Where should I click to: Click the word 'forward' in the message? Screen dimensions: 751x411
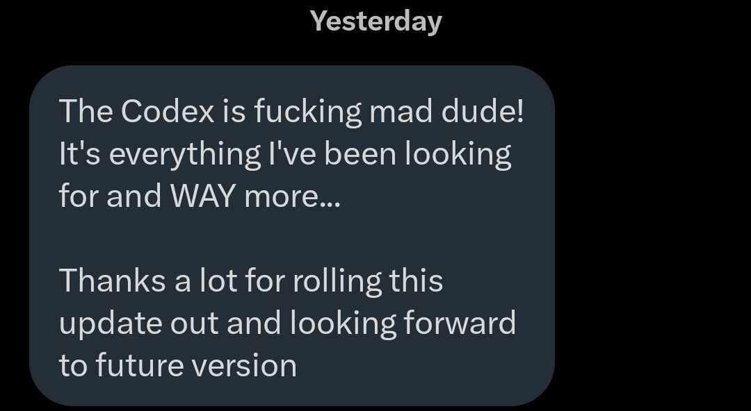(460, 323)
